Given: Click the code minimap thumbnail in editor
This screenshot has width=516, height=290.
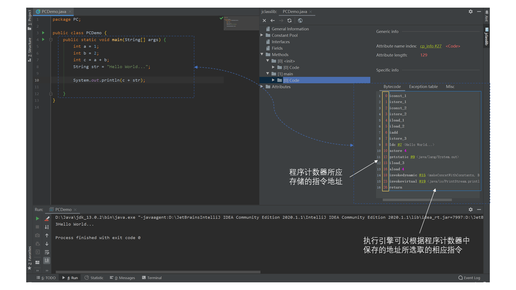Looking at the screenshot, I should click(x=242, y=23).
